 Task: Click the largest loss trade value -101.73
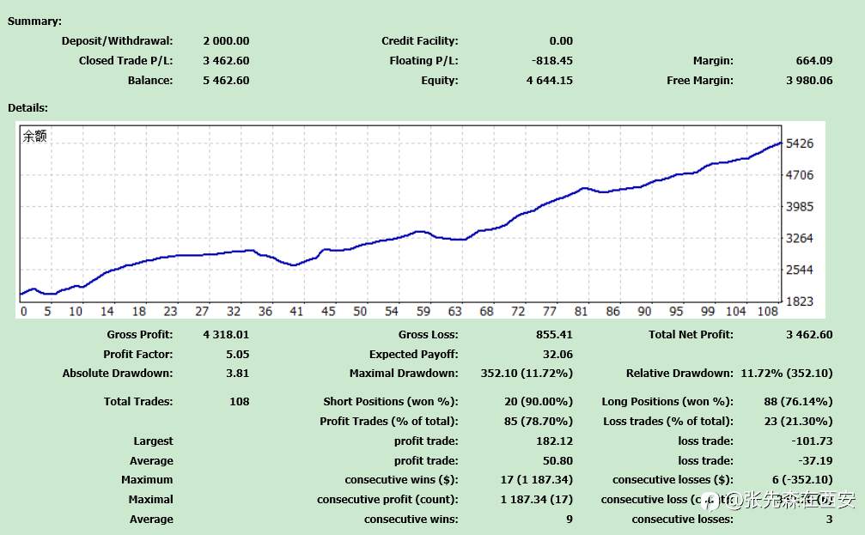coord(812,441)
